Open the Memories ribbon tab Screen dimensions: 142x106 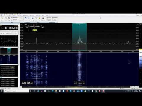tap(38, 16)
